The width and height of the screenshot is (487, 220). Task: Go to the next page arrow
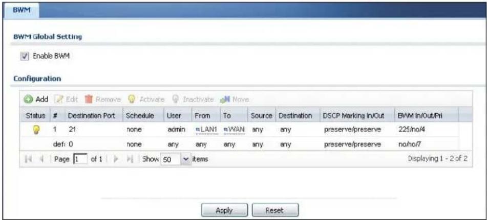(x=117, y=159)
